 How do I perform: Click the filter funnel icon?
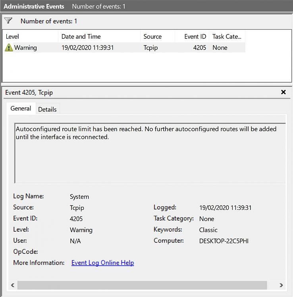tap(8, 21)
